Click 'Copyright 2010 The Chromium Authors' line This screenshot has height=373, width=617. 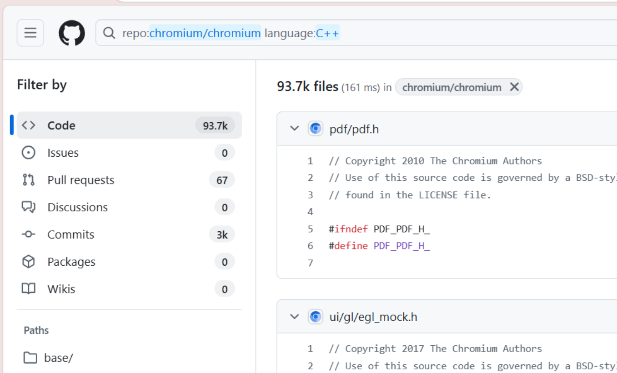coord(436,161)
